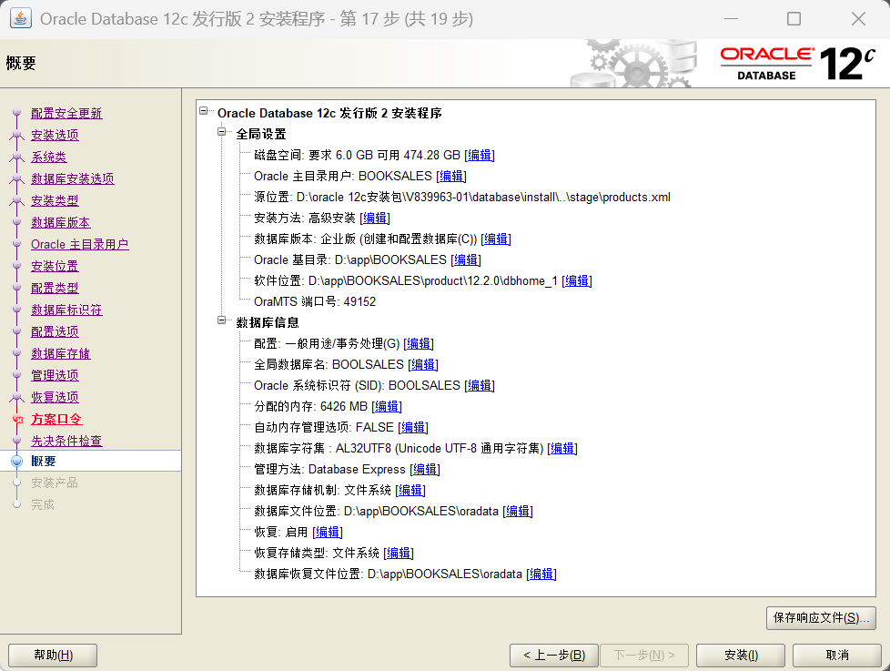
Task: Open the Oracle 主目录用户 step
Action: 79,245
